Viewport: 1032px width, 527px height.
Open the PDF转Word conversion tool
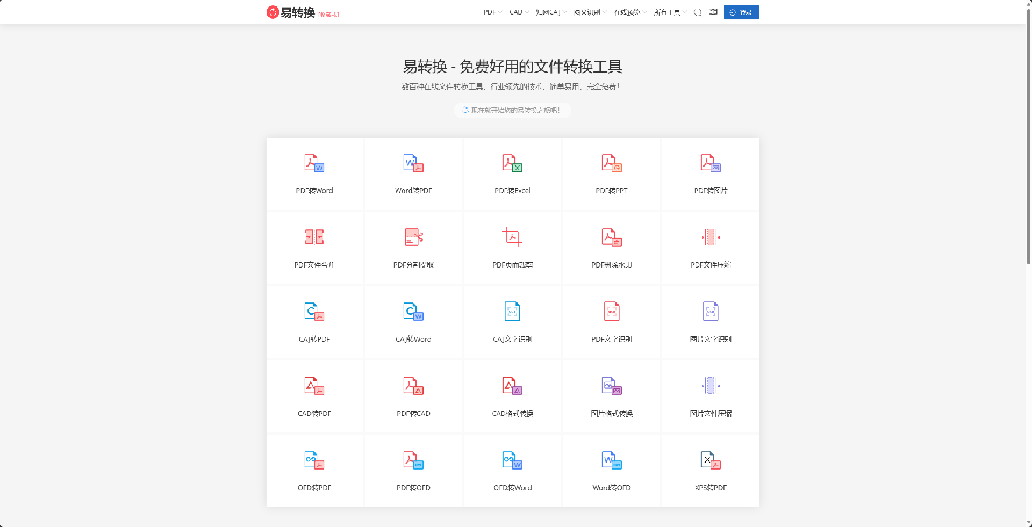pyautogui.click(x=314, y=174)
